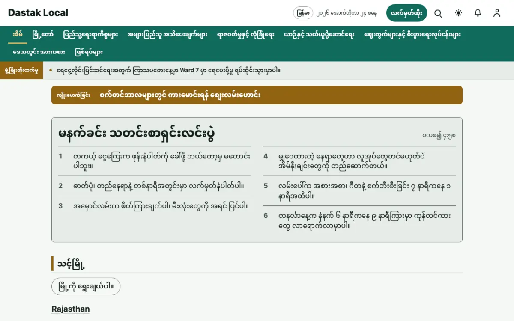The width and height of the screenshot is (514, 321).
Task: Toggle the sun theme icon
Action: pyautogui.click(x=459, y=13)
